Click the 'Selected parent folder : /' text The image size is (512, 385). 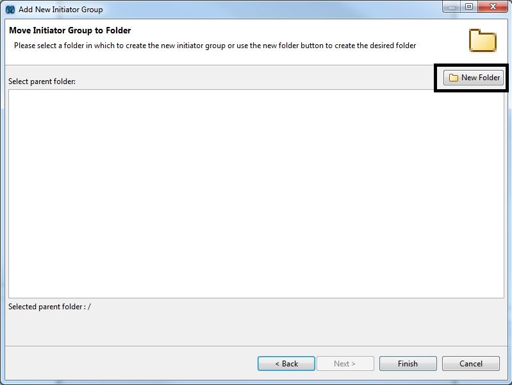[x=49, y=307]
